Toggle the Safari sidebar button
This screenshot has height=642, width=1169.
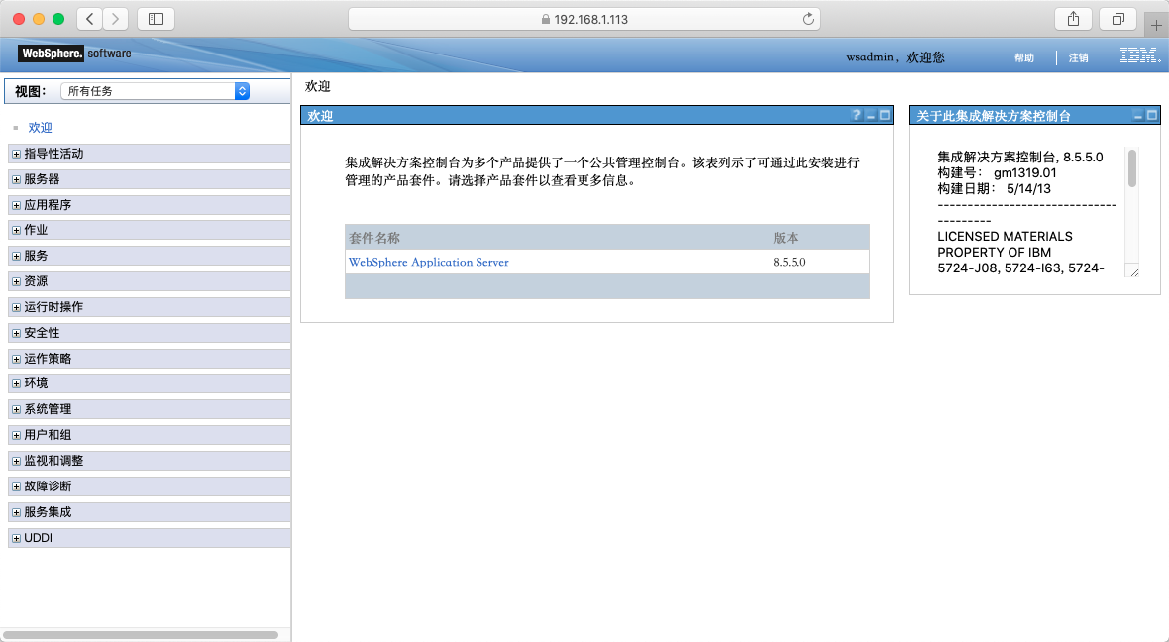tap(156, 19)
